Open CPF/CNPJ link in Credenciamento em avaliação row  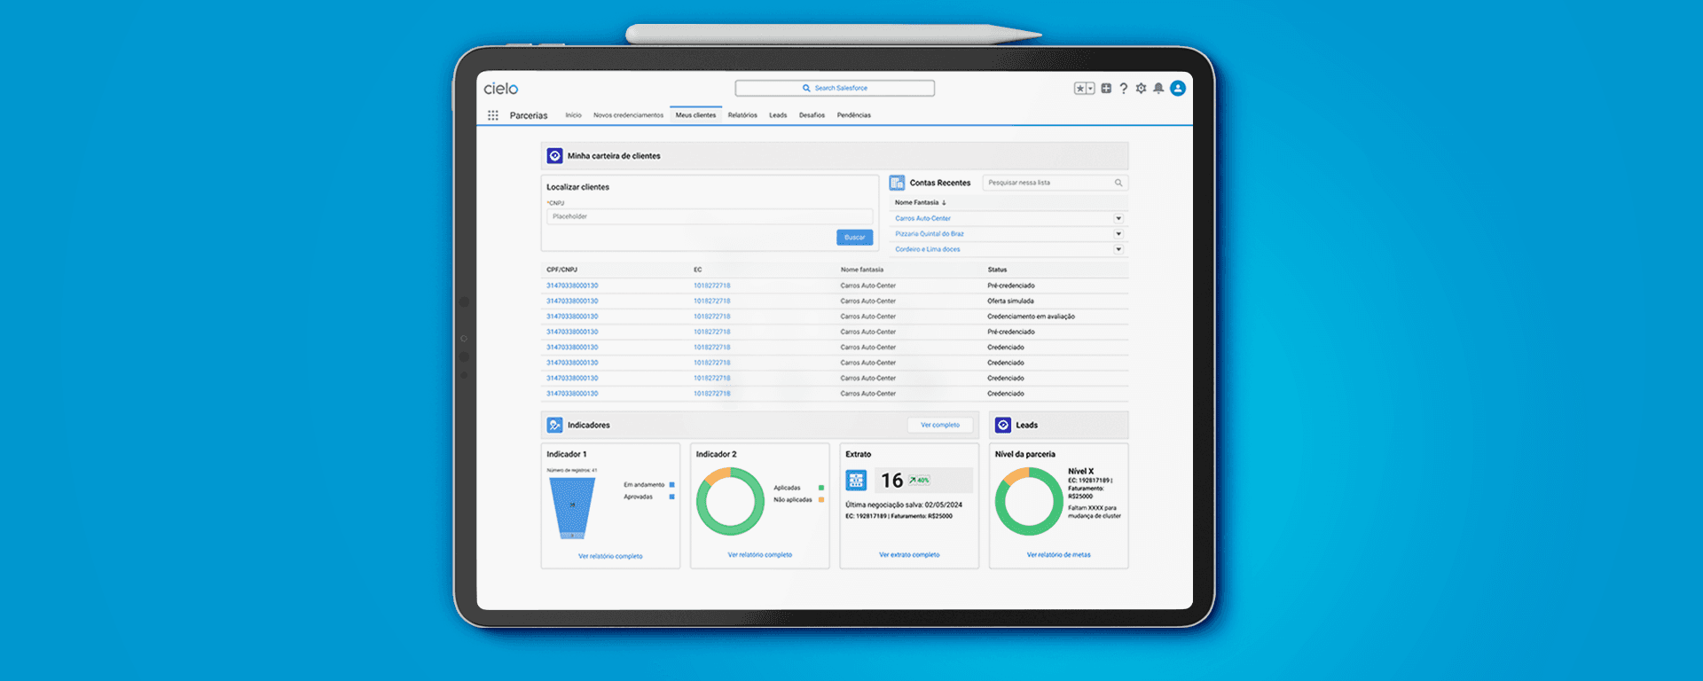click(x=572, y=317)
